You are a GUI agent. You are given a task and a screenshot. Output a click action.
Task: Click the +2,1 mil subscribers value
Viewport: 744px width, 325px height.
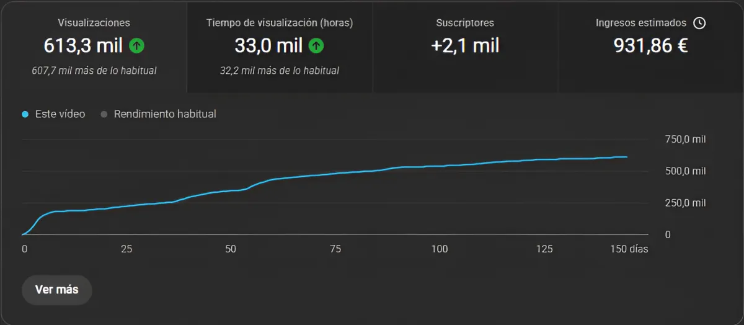[465, 45]
